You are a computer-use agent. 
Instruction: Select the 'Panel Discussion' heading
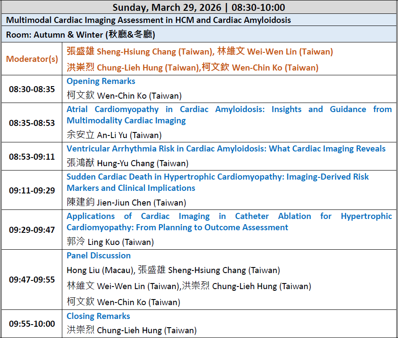[x=99, y=256]
